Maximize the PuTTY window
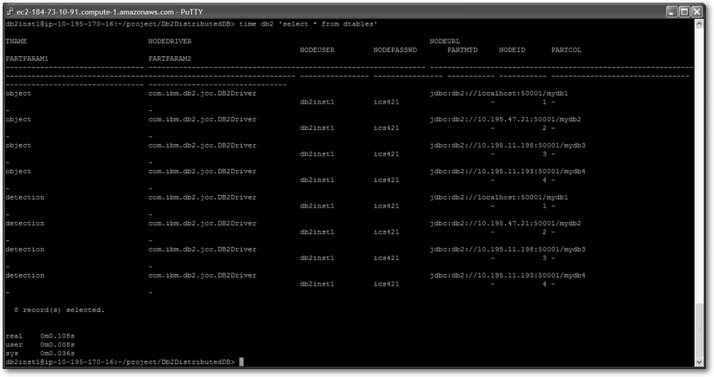The width and height of the screenshot is (714, 377). coord(684,12)
